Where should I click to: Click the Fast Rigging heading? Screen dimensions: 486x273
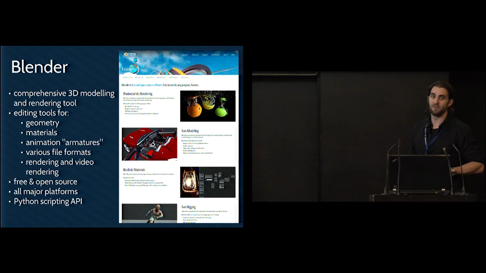pos(189,207)
